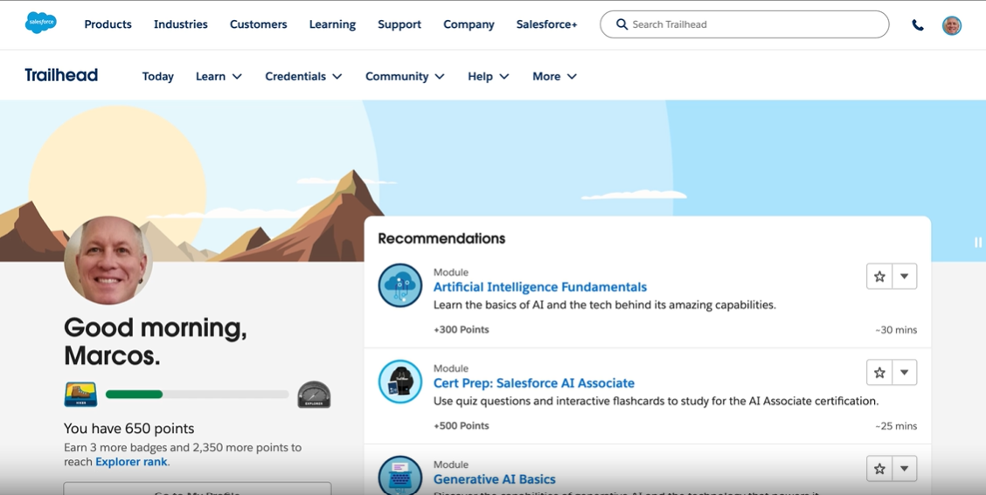Image resolution: width=986 pixels, height=495 pixels.
Task: Open the Generative AI Basics link
Action: 494,479
